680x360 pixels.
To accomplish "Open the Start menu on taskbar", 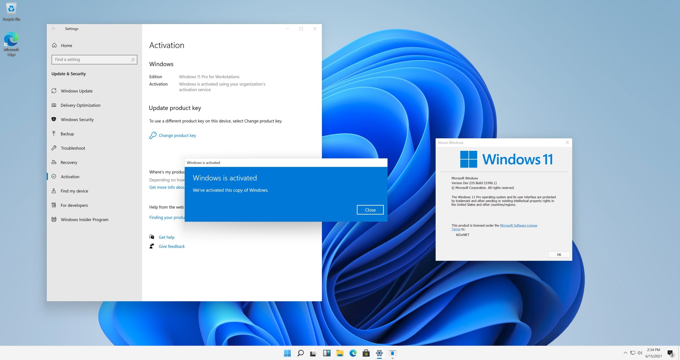I will tap(287, 353).
